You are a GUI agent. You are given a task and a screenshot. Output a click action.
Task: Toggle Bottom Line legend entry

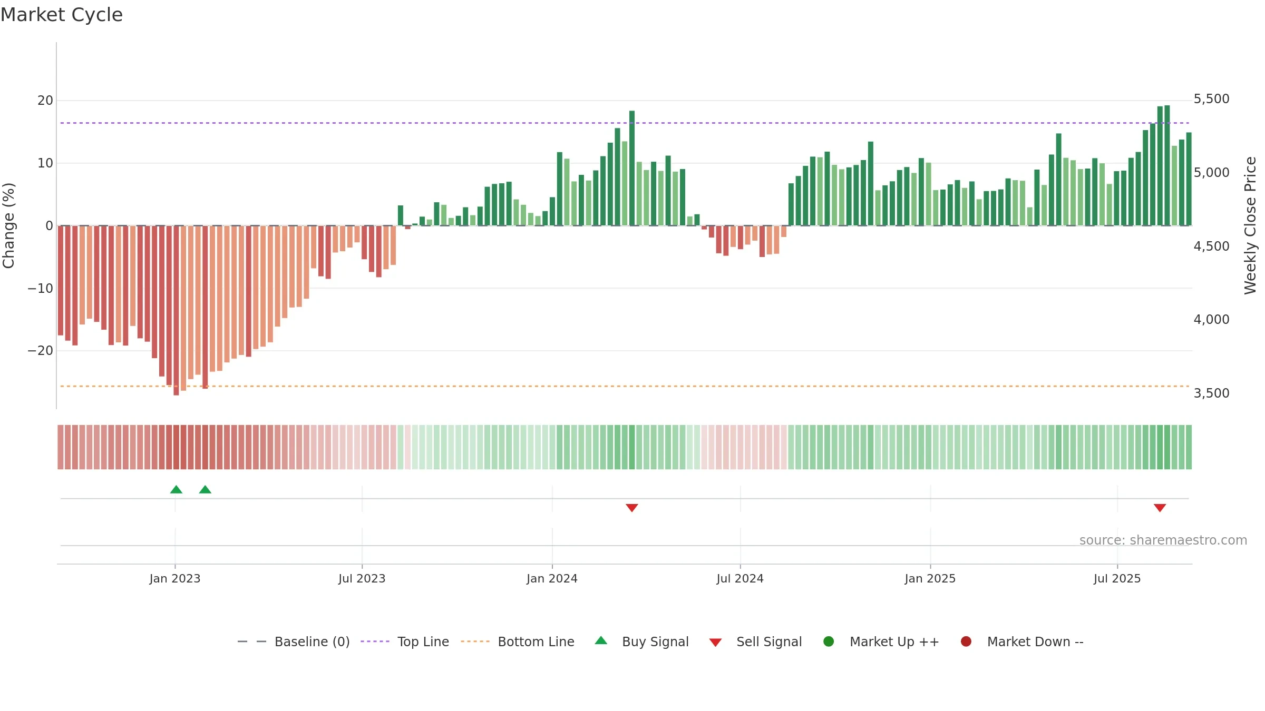tap(517, 641)
